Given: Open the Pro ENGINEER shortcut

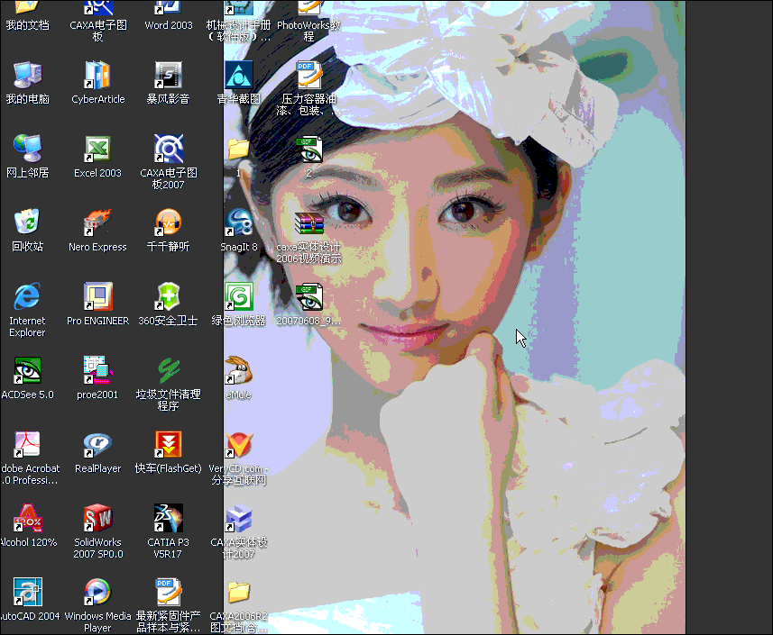Looking at the screenshot, I should pos(97,296).
